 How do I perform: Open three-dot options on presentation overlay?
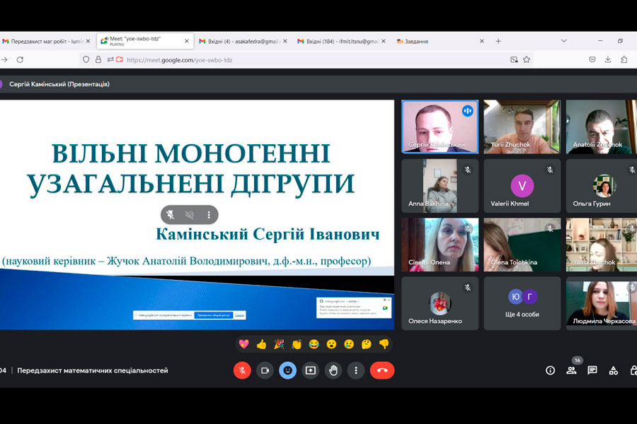point(209,215)
